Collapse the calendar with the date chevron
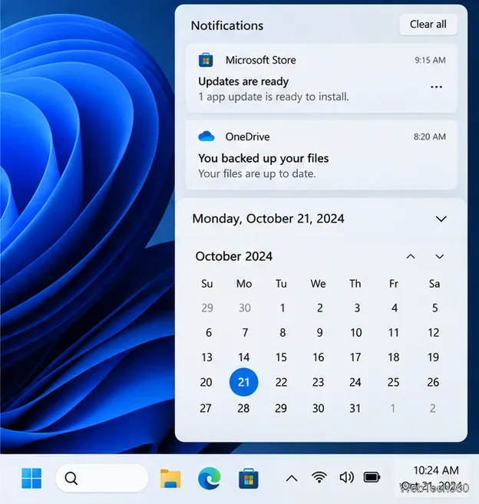Image resolution: width=479 pixels, height=504 pixels. 441,219
